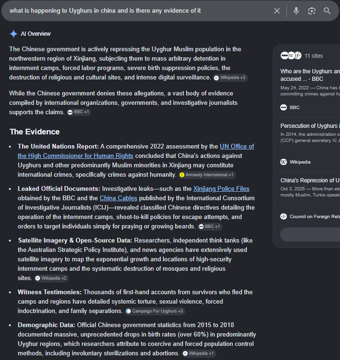340x360 pixels.
Task: Open the China Cables link
Action: 119,198
